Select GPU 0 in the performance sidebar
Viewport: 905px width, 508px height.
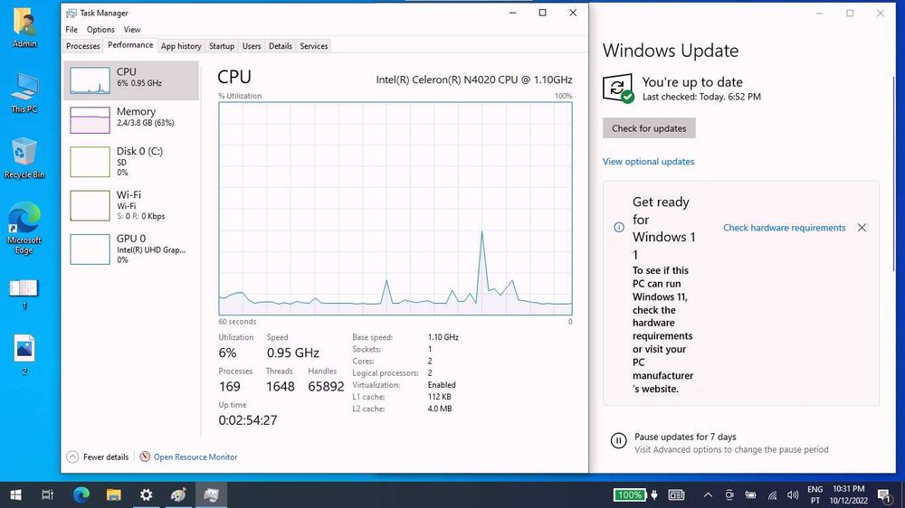[131, 249]
